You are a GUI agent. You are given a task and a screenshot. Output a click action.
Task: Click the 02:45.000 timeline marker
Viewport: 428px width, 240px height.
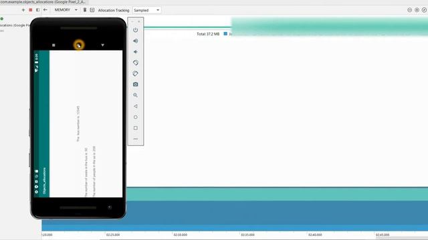383,235
